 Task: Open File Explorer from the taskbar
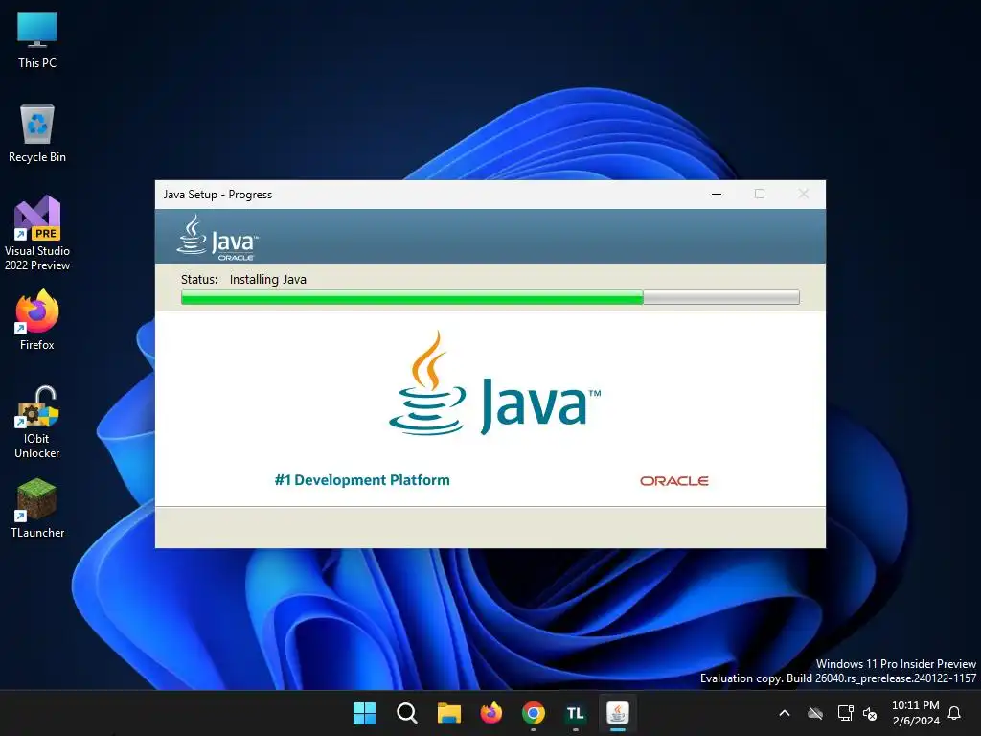tap(448, 713)
